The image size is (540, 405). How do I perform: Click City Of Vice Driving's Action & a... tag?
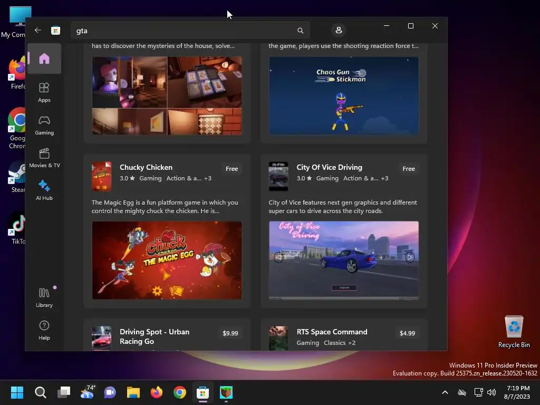(361, 178)
